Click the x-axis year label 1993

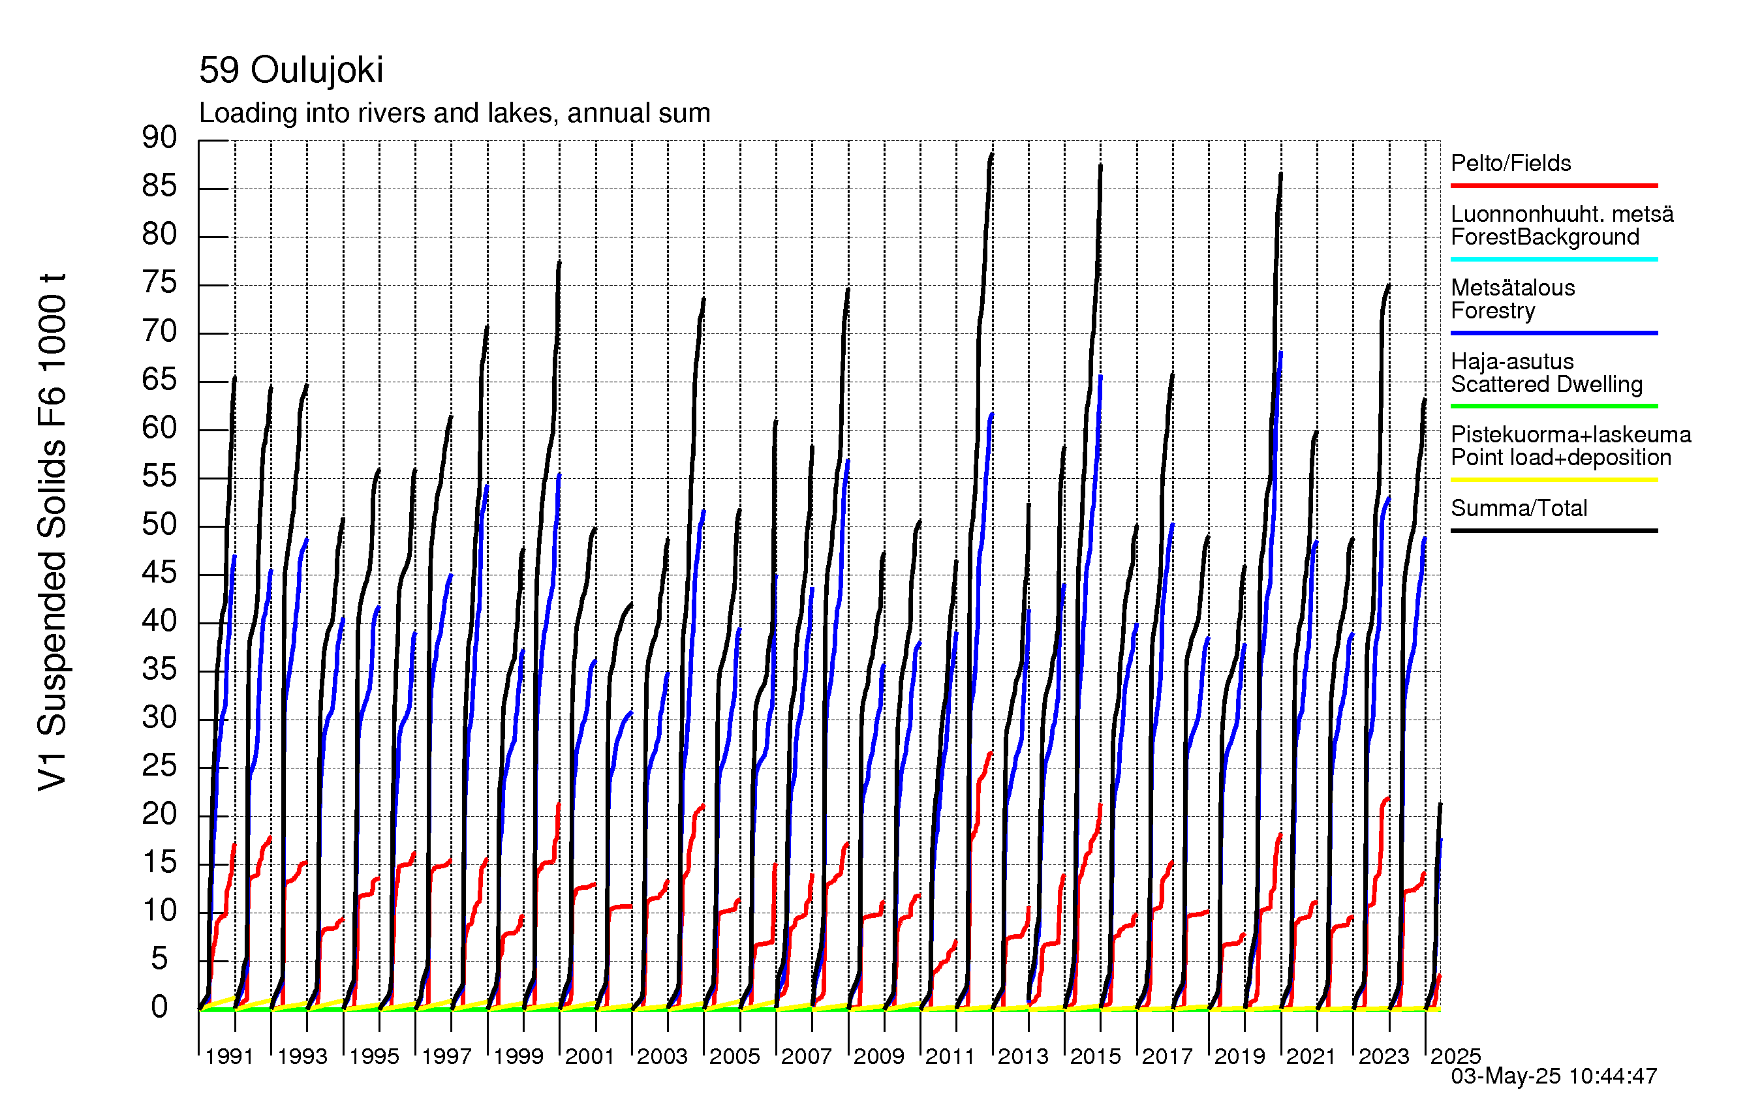(302, 1056)
